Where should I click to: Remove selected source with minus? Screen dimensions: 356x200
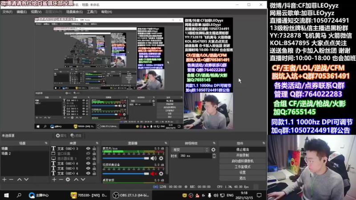[61, 180]
